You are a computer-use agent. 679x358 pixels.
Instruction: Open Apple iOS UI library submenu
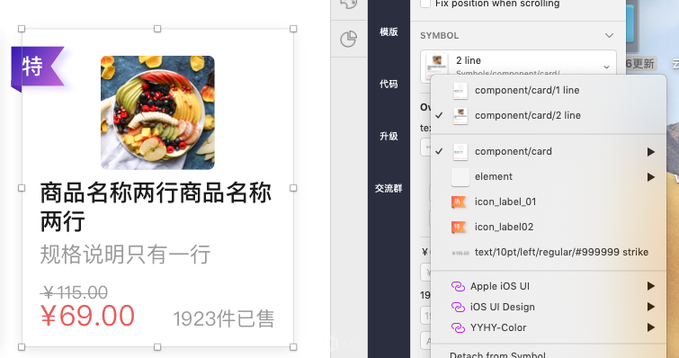point(549,286)
